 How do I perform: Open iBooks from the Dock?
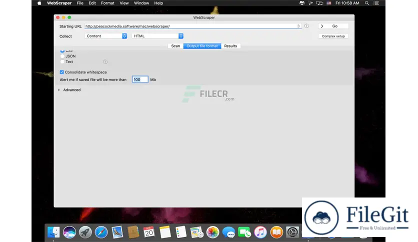coord(276,232)
